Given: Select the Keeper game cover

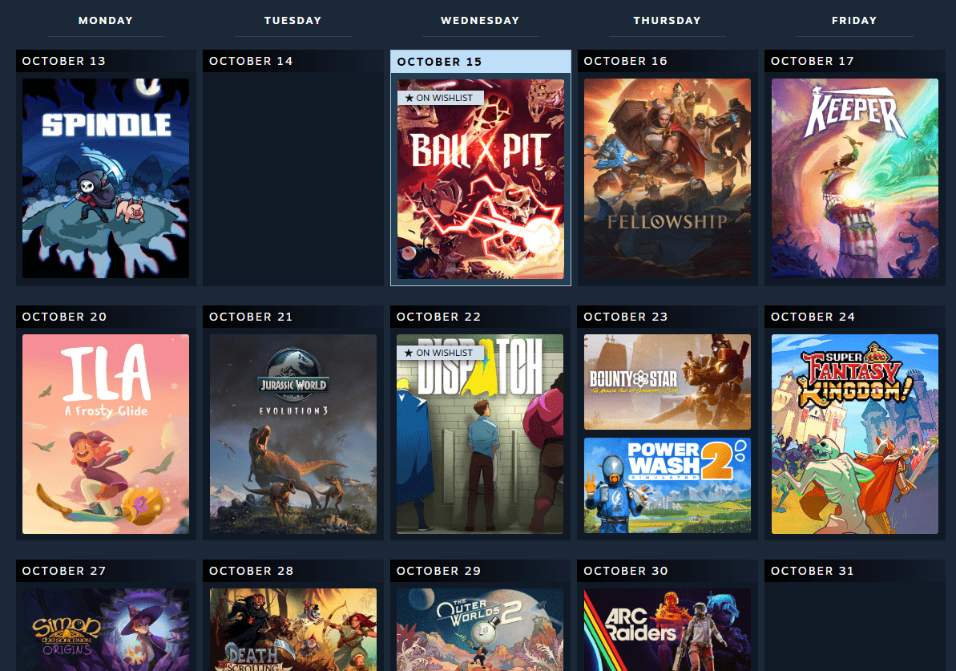Looking at the screenshot, I should (854, 178).
